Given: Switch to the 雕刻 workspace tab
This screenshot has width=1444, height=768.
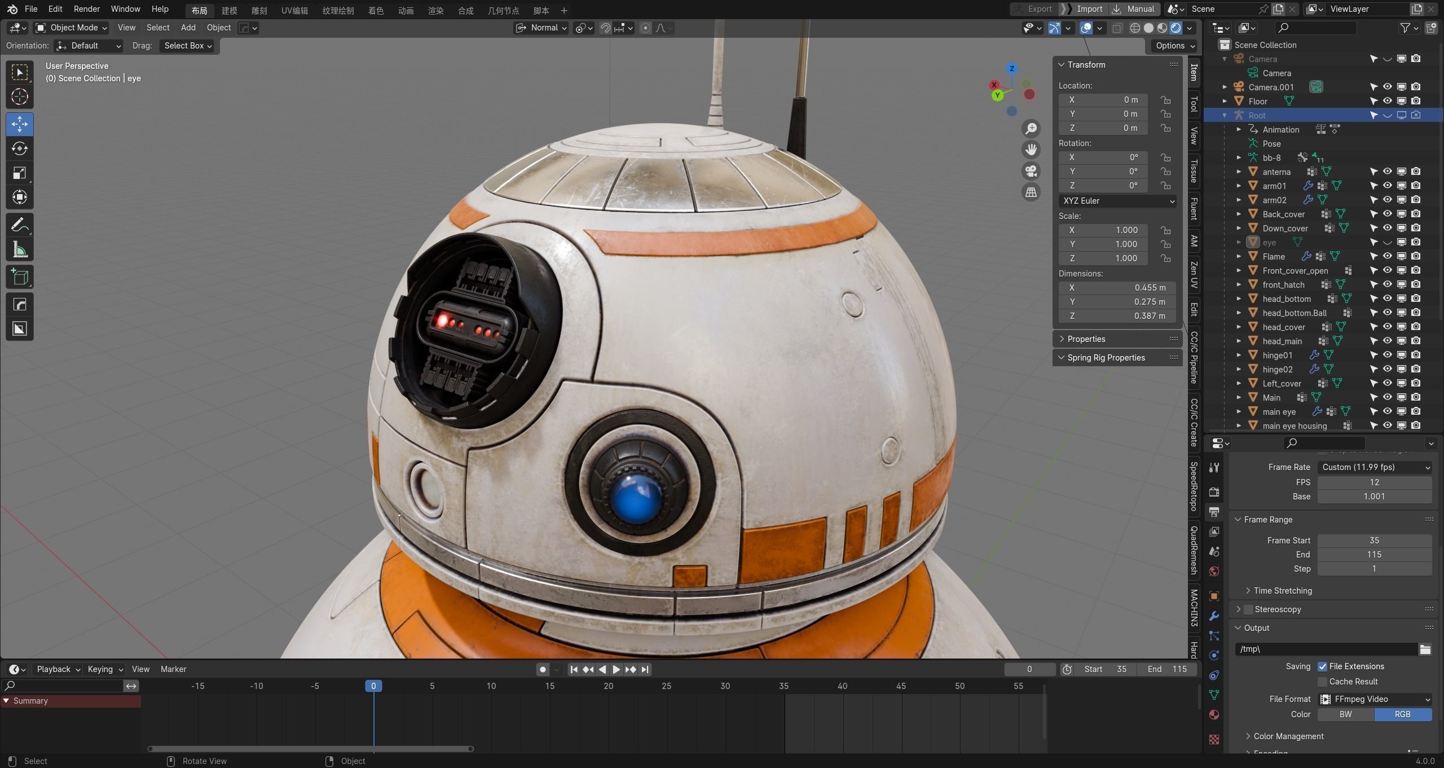Looking at the screenshot, I should 259,11.
